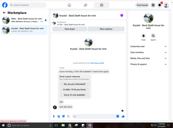The image size is (173, 128).
Task: Send quick reply 'In talks. I'll let you know.'
Action: point(74,90)
